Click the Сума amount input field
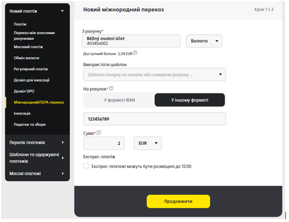The width and height of the screenshot is (289, 222). [x=104, y=143]
